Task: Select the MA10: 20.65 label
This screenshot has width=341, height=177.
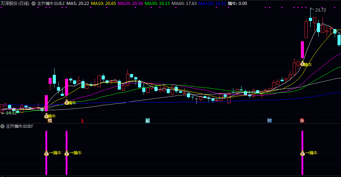Action: [103, 3]
